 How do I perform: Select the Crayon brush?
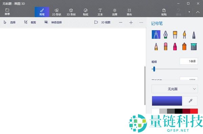[x=175, y=46]
